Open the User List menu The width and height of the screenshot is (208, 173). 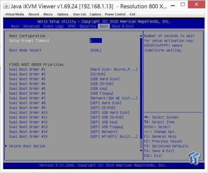[x=80, y=14]
